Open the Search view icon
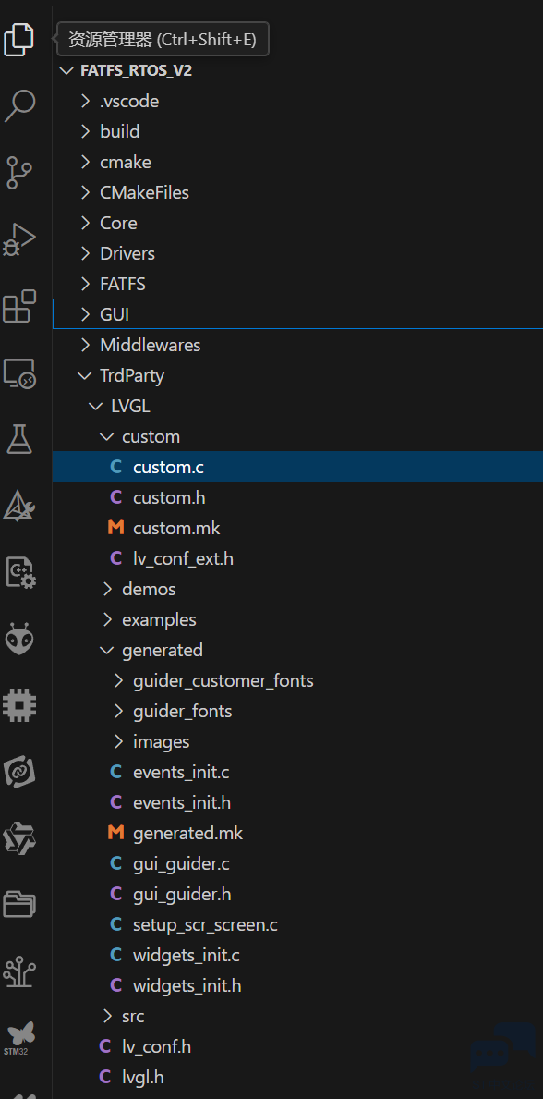543x1099 pixels. click(x=19, y=106)
